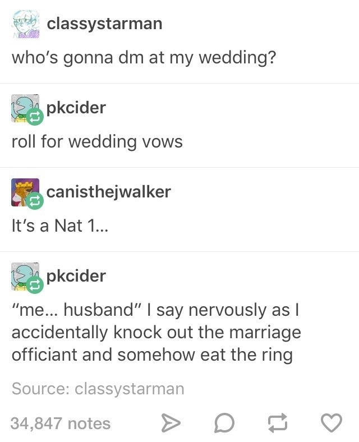Select the 'roll for wedding vows' reply text
This screenshot has height=442, width=359.
[97, 141]
